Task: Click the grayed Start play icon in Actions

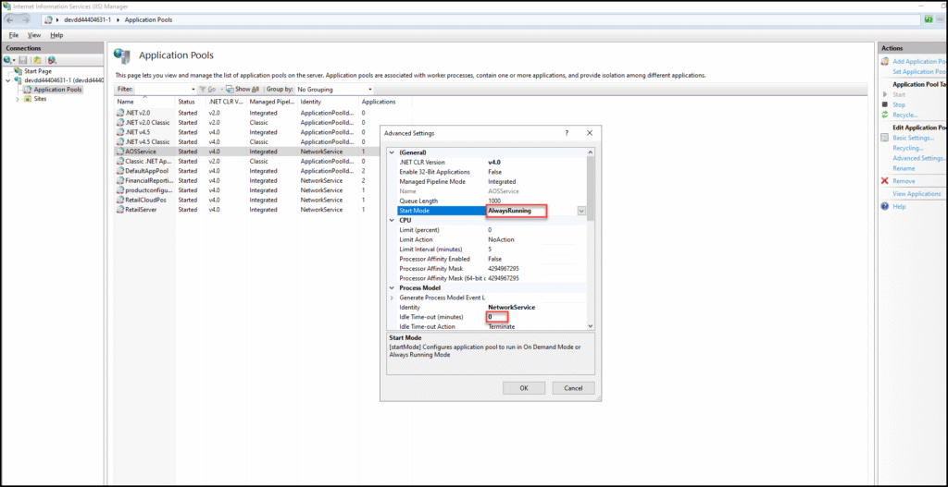Action: click(885, 95)
